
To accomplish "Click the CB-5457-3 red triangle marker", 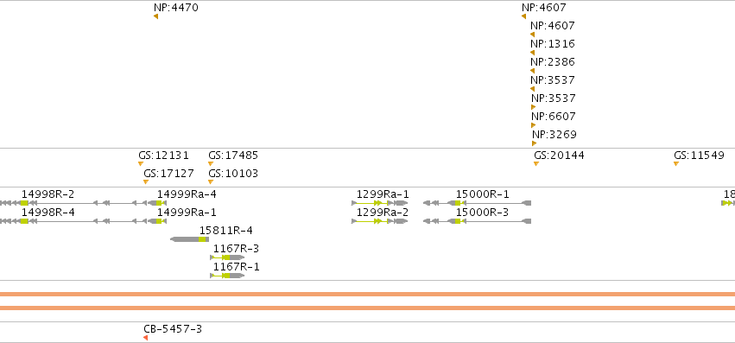I will [x=146, y=338].
